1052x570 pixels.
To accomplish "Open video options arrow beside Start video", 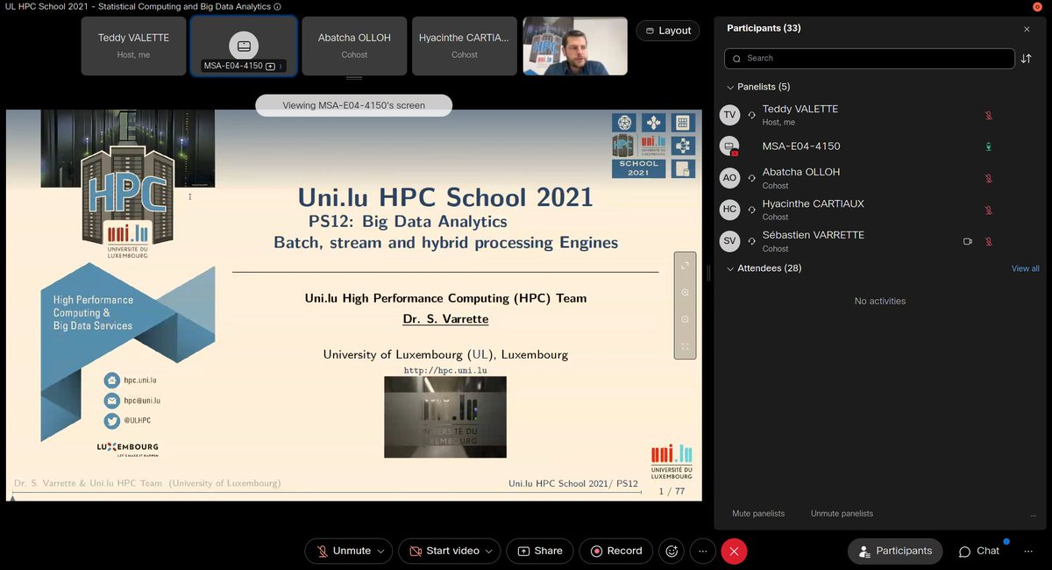I will 490,551.
